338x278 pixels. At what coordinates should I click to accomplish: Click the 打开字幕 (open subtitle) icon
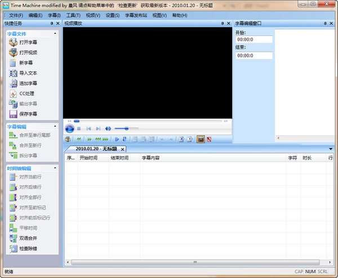coord(14,43)
